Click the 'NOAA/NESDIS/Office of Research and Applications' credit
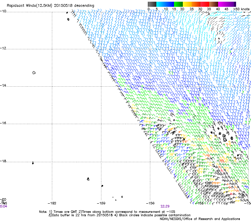Image resolution: width=251 pixels, height=221 pixels. 200,219
